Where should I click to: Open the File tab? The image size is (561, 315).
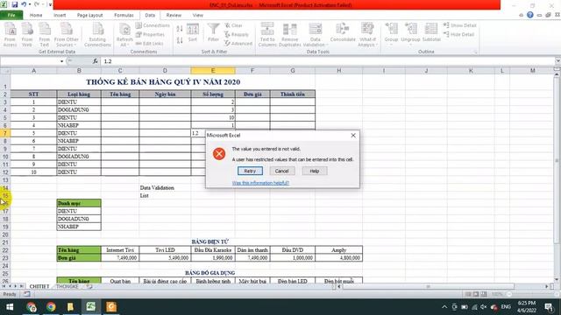[x=11, y=15]
